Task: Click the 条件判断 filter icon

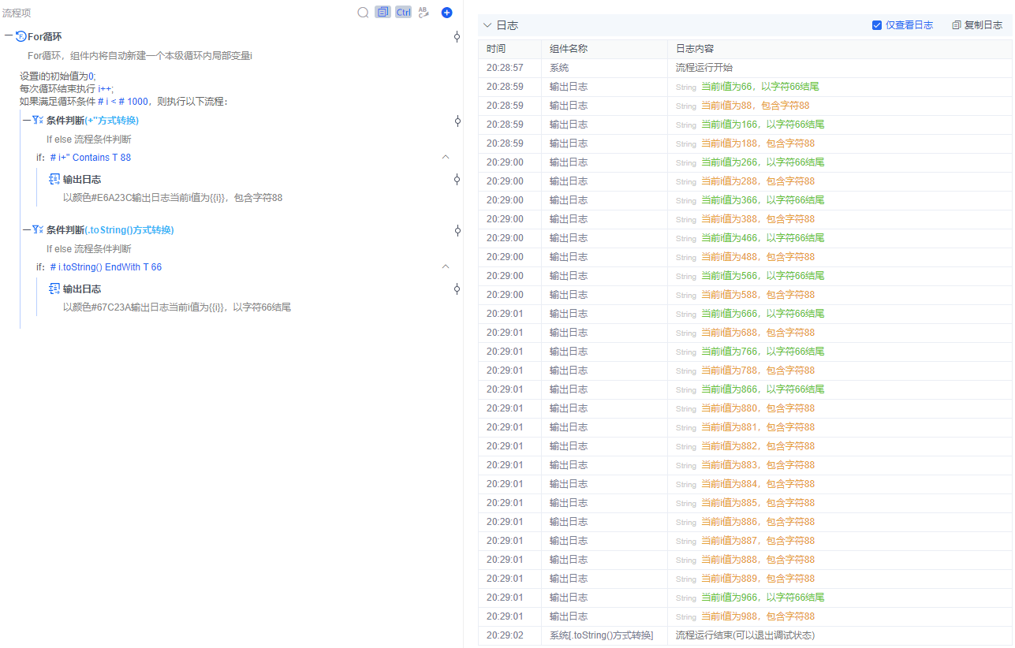Action: point(36,120)
